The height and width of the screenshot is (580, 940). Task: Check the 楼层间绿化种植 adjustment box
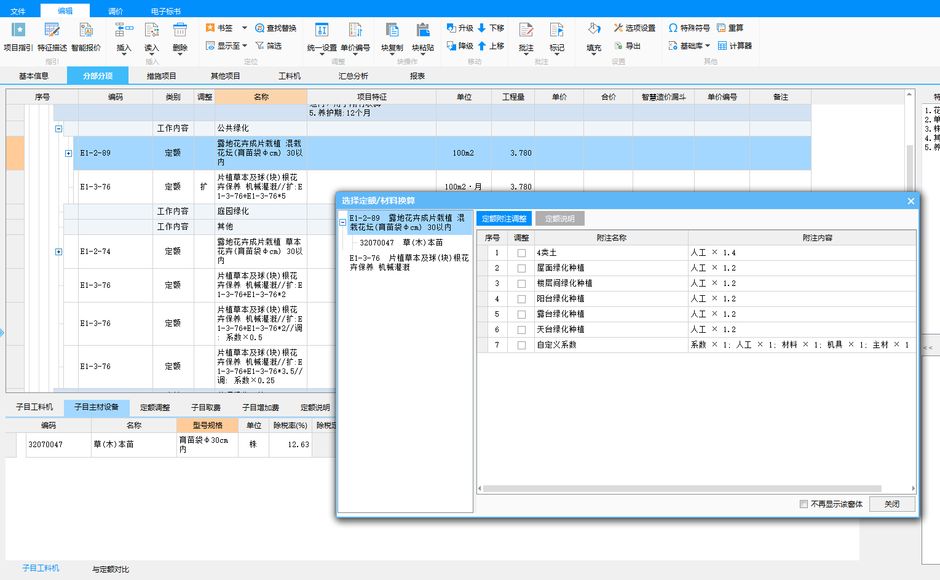(x=521, y=284)
